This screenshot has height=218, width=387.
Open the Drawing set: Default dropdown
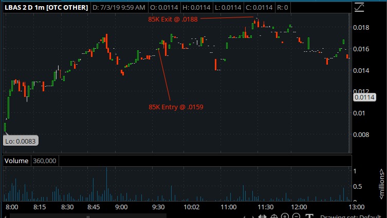[351, 216]
